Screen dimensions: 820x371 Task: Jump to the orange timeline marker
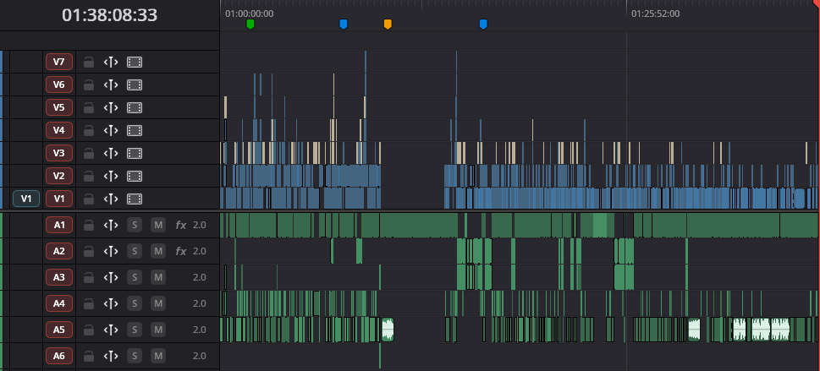click(x=388, y=24)
